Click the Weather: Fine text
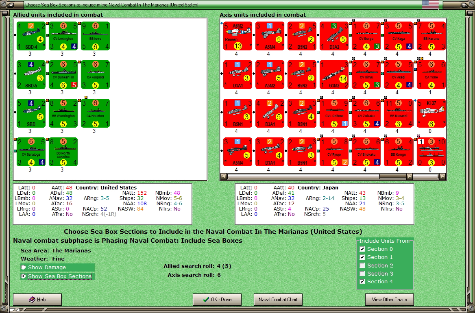This screenshot has height=313, width=475. (x=43, y=259)
